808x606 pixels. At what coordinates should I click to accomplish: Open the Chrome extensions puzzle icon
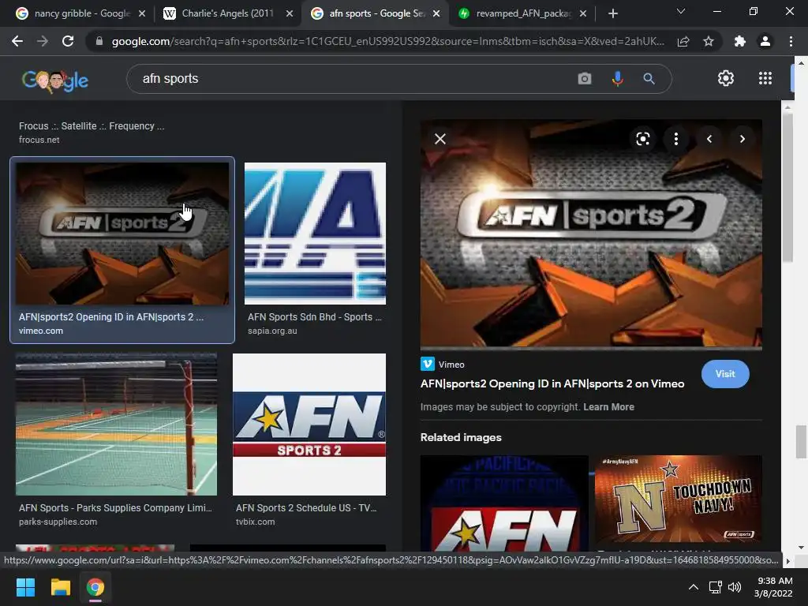click(740, 41)
